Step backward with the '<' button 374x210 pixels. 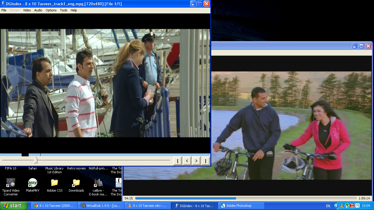click(187, 161)
